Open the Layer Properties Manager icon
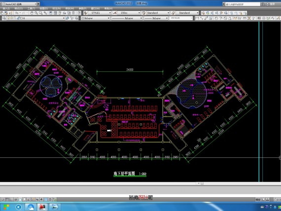Image resolution: width=281 pixels, height=211 pixels. (x=4, y=18)
